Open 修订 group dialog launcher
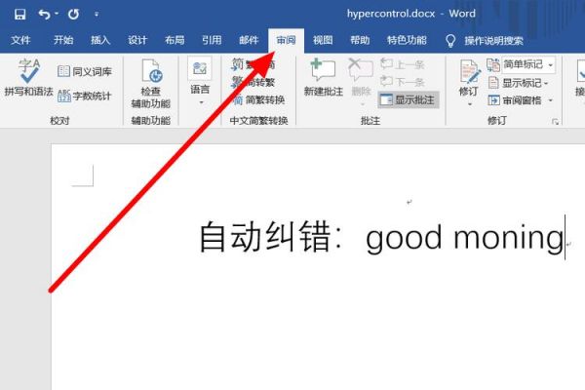This screenshot has height=390, width=585. pos(555,121)
